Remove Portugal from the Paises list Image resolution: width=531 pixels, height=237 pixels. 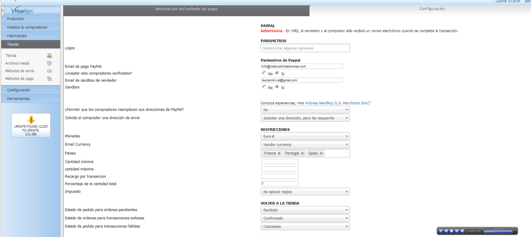(302, 153)
